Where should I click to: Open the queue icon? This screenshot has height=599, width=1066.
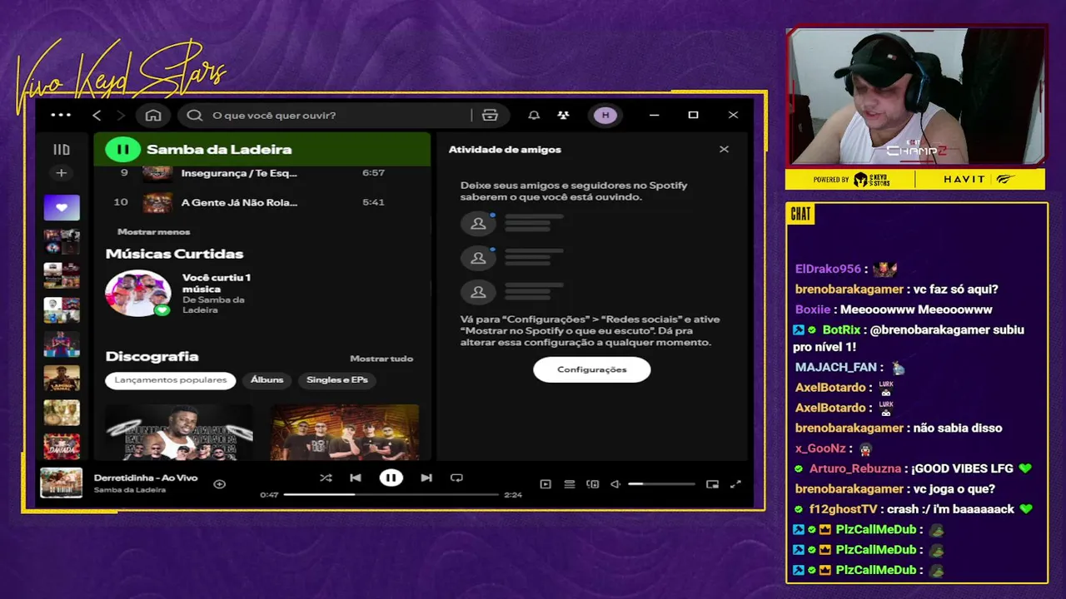click(x=570, y=484)
